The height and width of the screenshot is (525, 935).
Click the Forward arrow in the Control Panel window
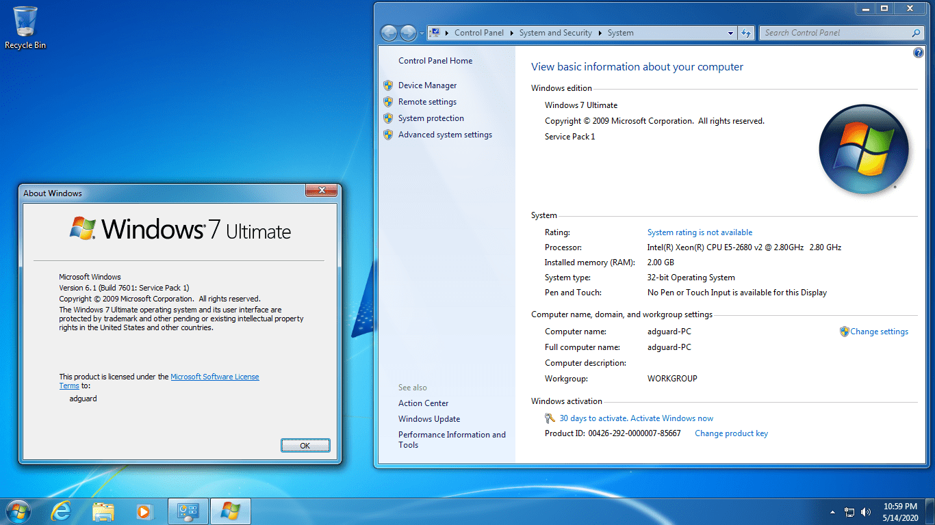[408, 33]
